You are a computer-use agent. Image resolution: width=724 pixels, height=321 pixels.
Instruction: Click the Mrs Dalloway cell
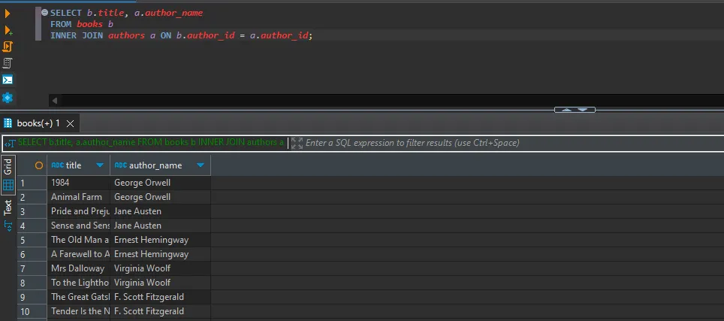pyautogui.click(x=79, y=268)
